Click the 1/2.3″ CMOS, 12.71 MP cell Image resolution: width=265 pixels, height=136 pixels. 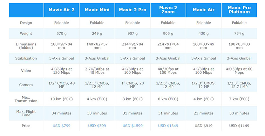pos(239,85)
